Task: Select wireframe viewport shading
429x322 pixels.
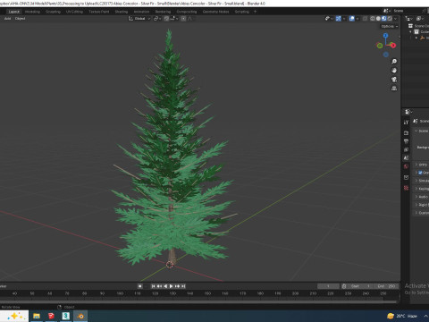Action: (x=373, y=19)
